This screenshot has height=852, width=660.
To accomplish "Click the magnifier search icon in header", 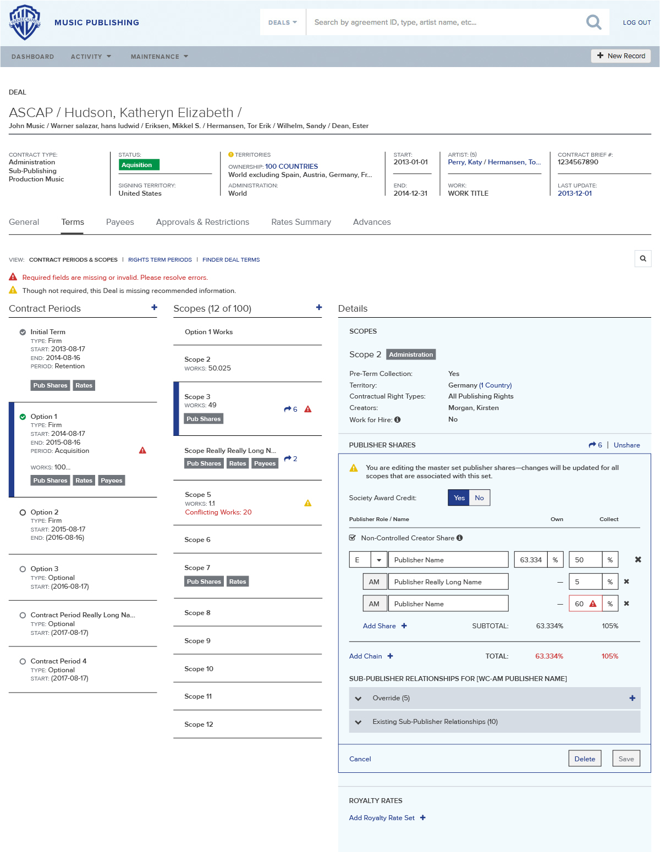I will coord(593,22).
